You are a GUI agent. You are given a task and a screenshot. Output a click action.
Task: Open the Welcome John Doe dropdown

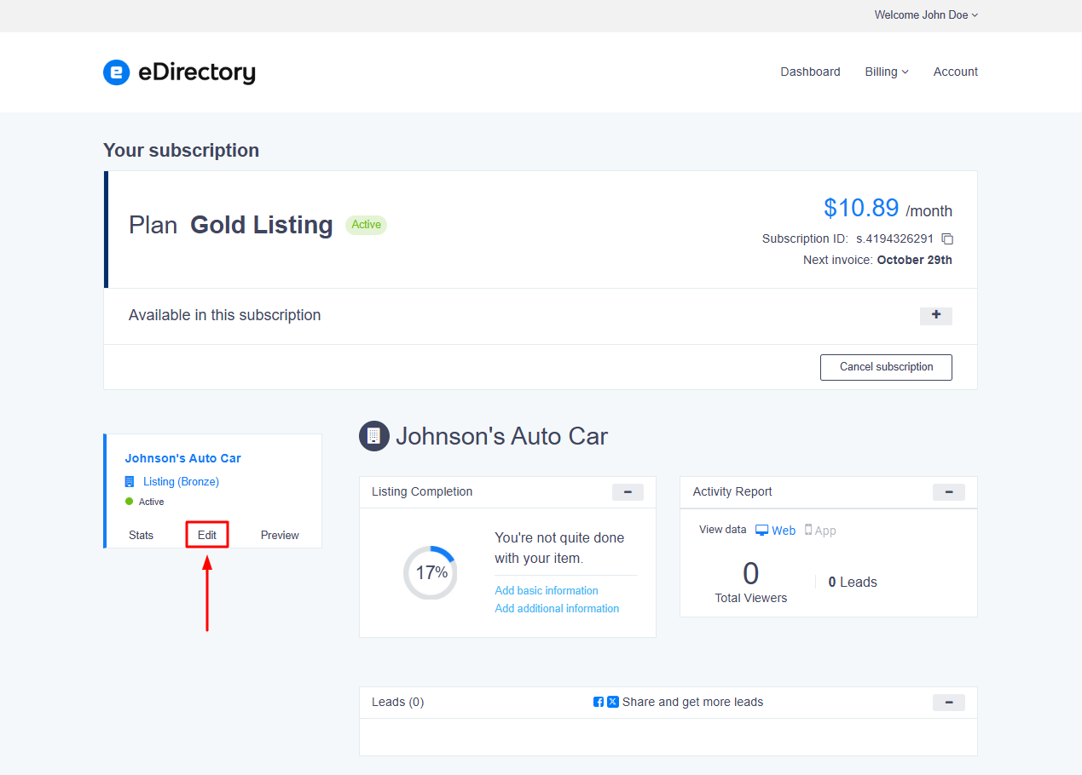926,15
